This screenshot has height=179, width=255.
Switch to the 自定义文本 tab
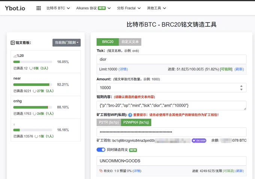coord(130,42)
